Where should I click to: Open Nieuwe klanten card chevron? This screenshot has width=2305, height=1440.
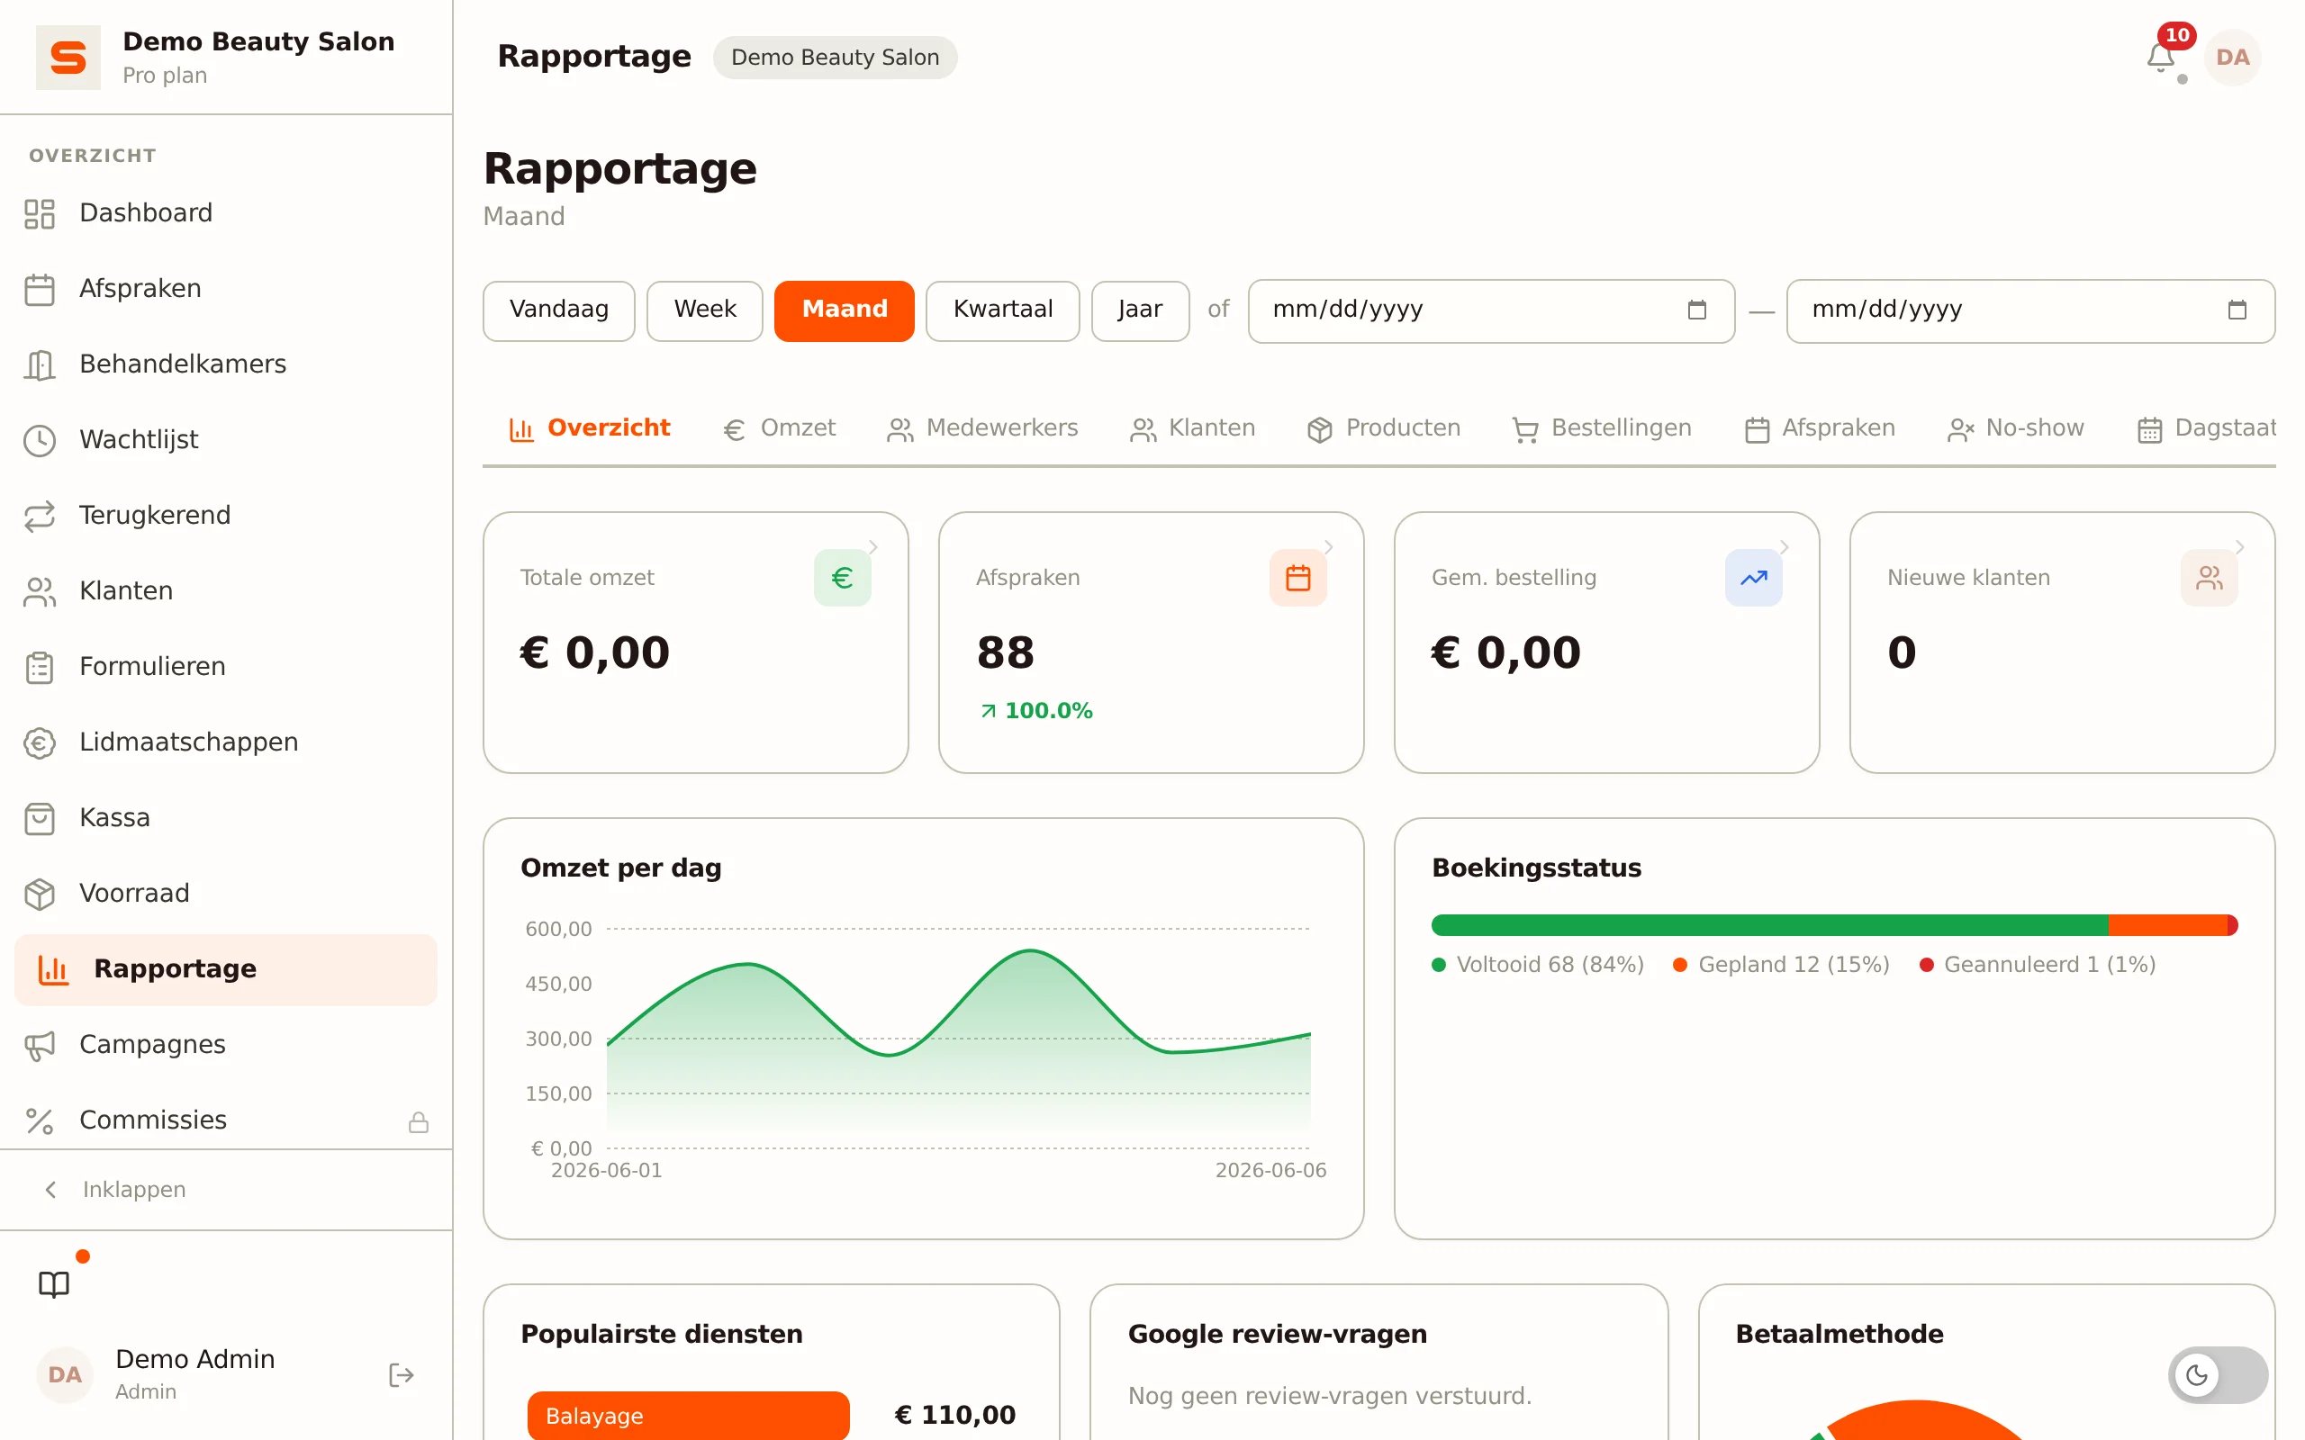click(2239, 546)
